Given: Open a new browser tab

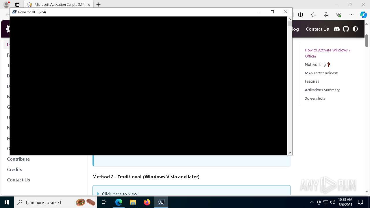Looking at the screenshot, I should [99, 5].
